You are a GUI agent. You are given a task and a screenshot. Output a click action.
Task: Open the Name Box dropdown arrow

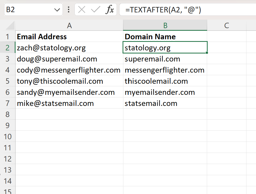(x=57, y=10)
